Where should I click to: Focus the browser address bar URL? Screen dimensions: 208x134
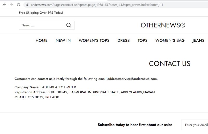(97, 5)
